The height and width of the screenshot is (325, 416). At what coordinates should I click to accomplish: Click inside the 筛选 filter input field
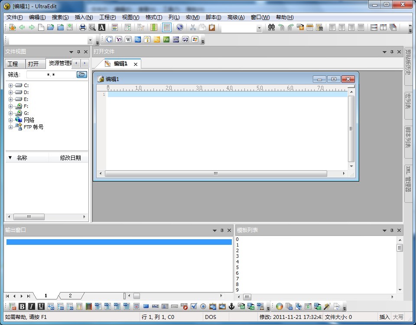point(51,75)
